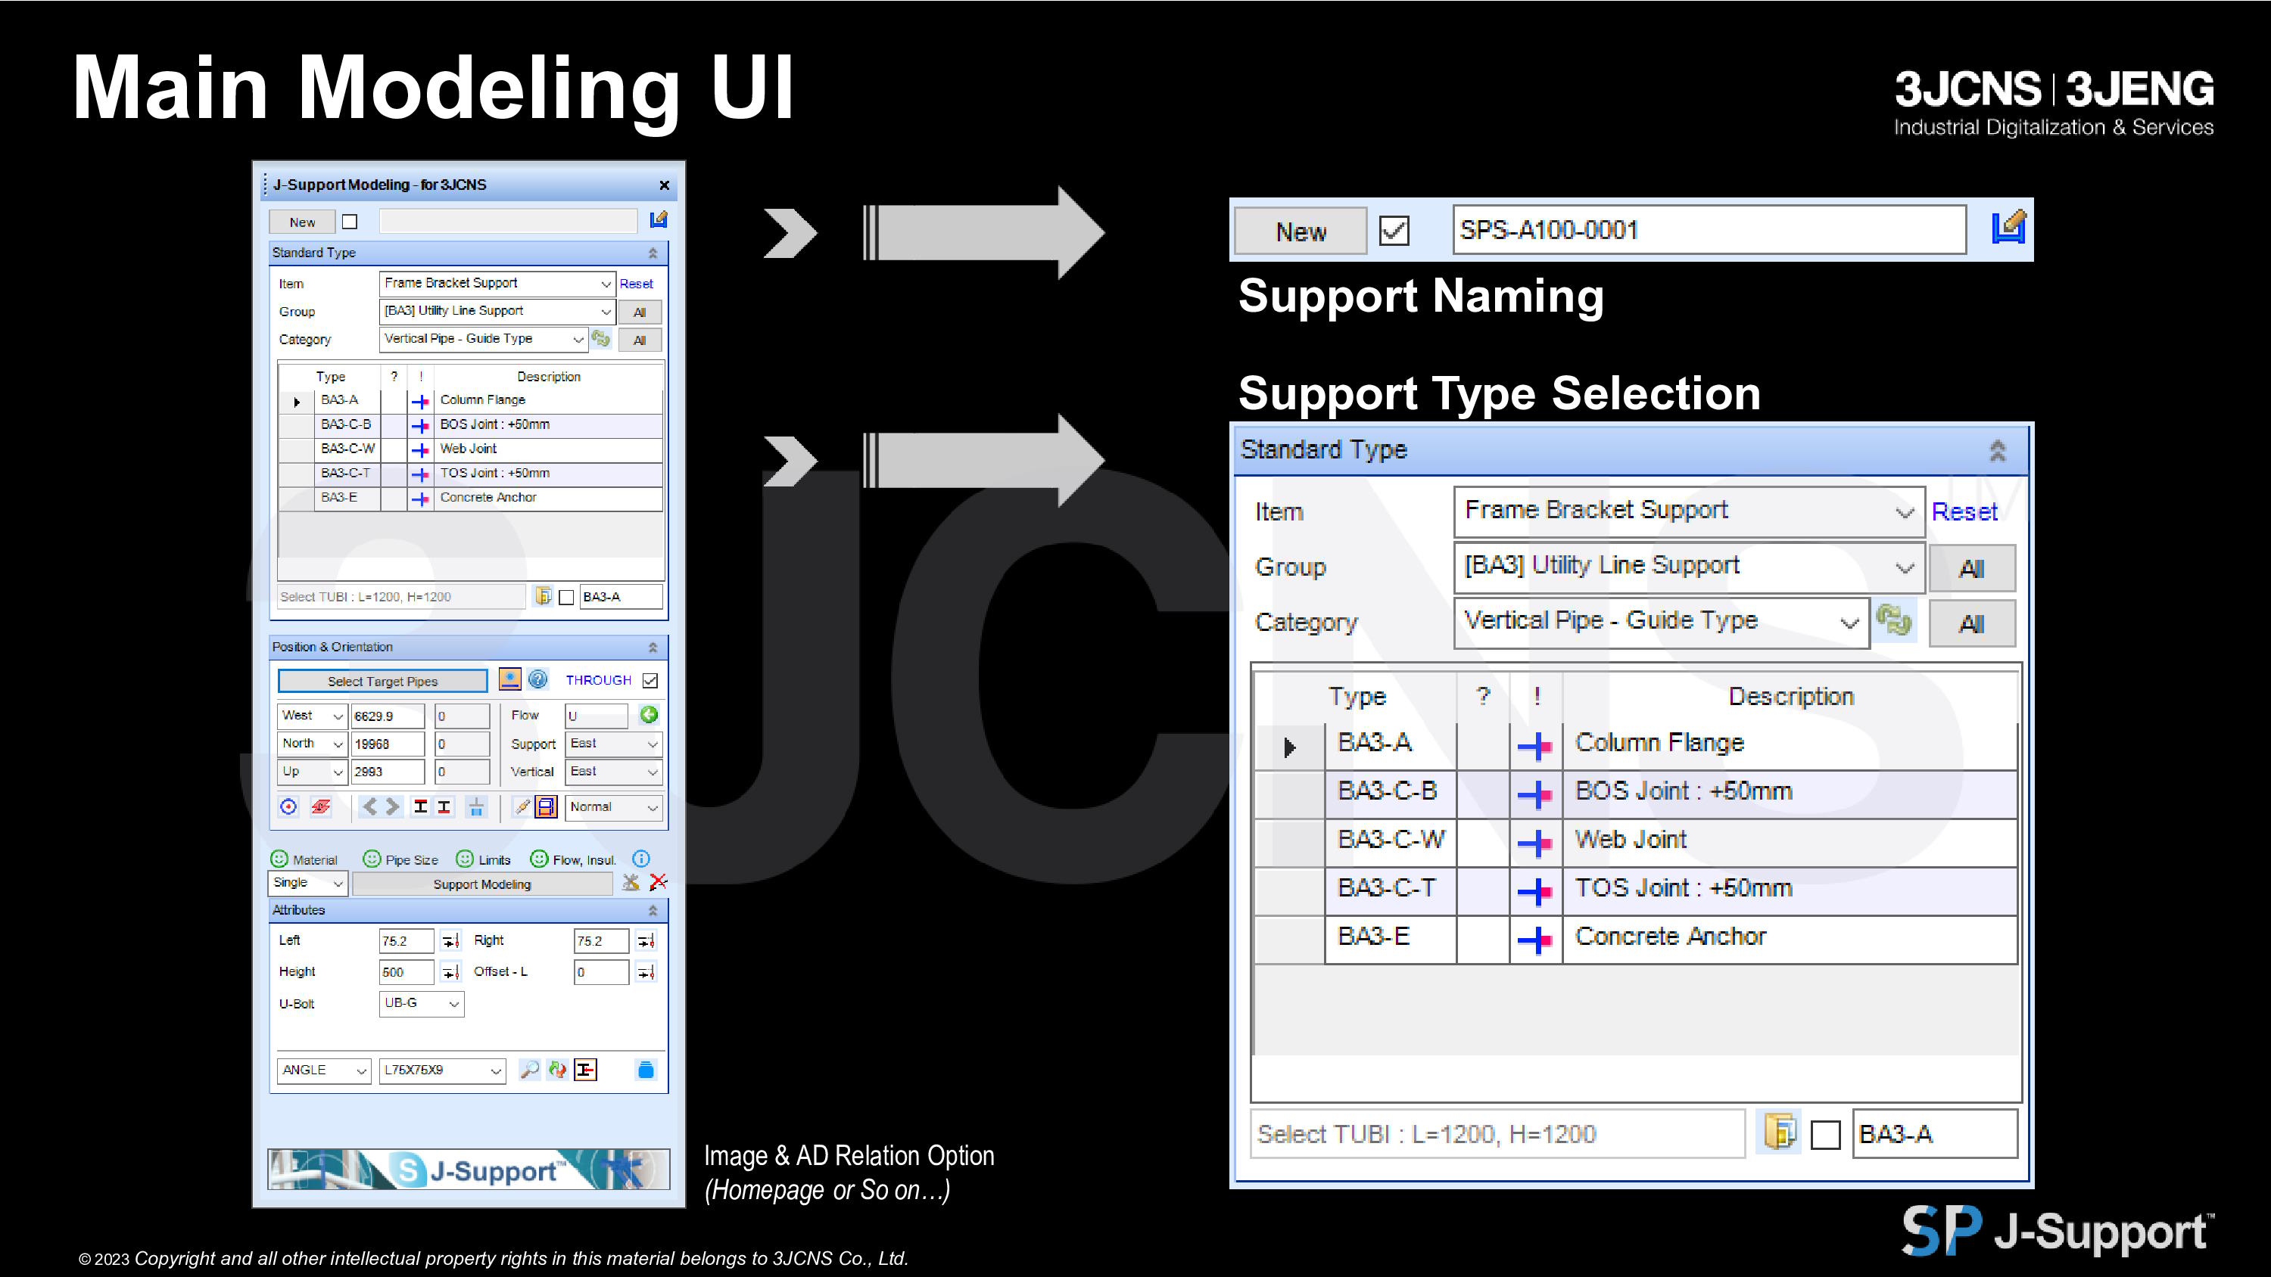
Task: Uncheck the THROUGH checkbox
Action: click(x=650, y=680)
